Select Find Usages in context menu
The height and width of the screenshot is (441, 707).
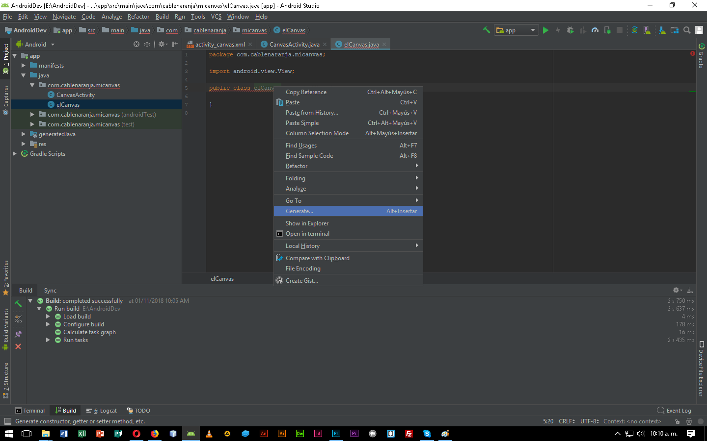[x=348, y=146]
